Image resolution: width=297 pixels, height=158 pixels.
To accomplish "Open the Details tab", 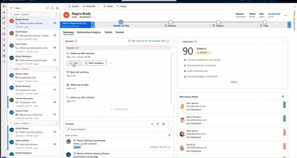I will [x=109, y=32].
